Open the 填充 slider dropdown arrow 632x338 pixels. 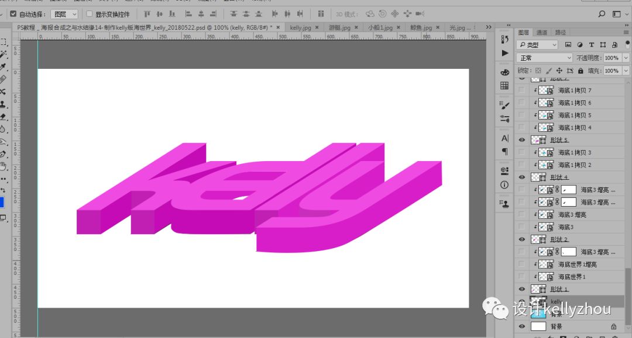click(x=626, y=71)
